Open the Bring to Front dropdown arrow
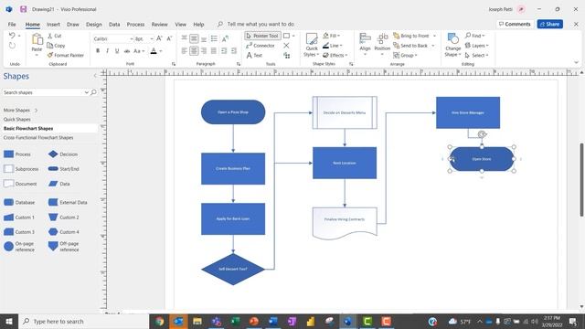This screenshot has height=329, width=585. click(435, 36)
